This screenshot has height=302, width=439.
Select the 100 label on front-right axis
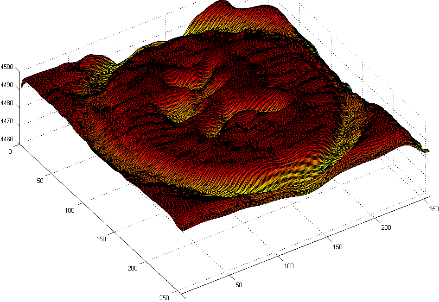click(288, 266)
